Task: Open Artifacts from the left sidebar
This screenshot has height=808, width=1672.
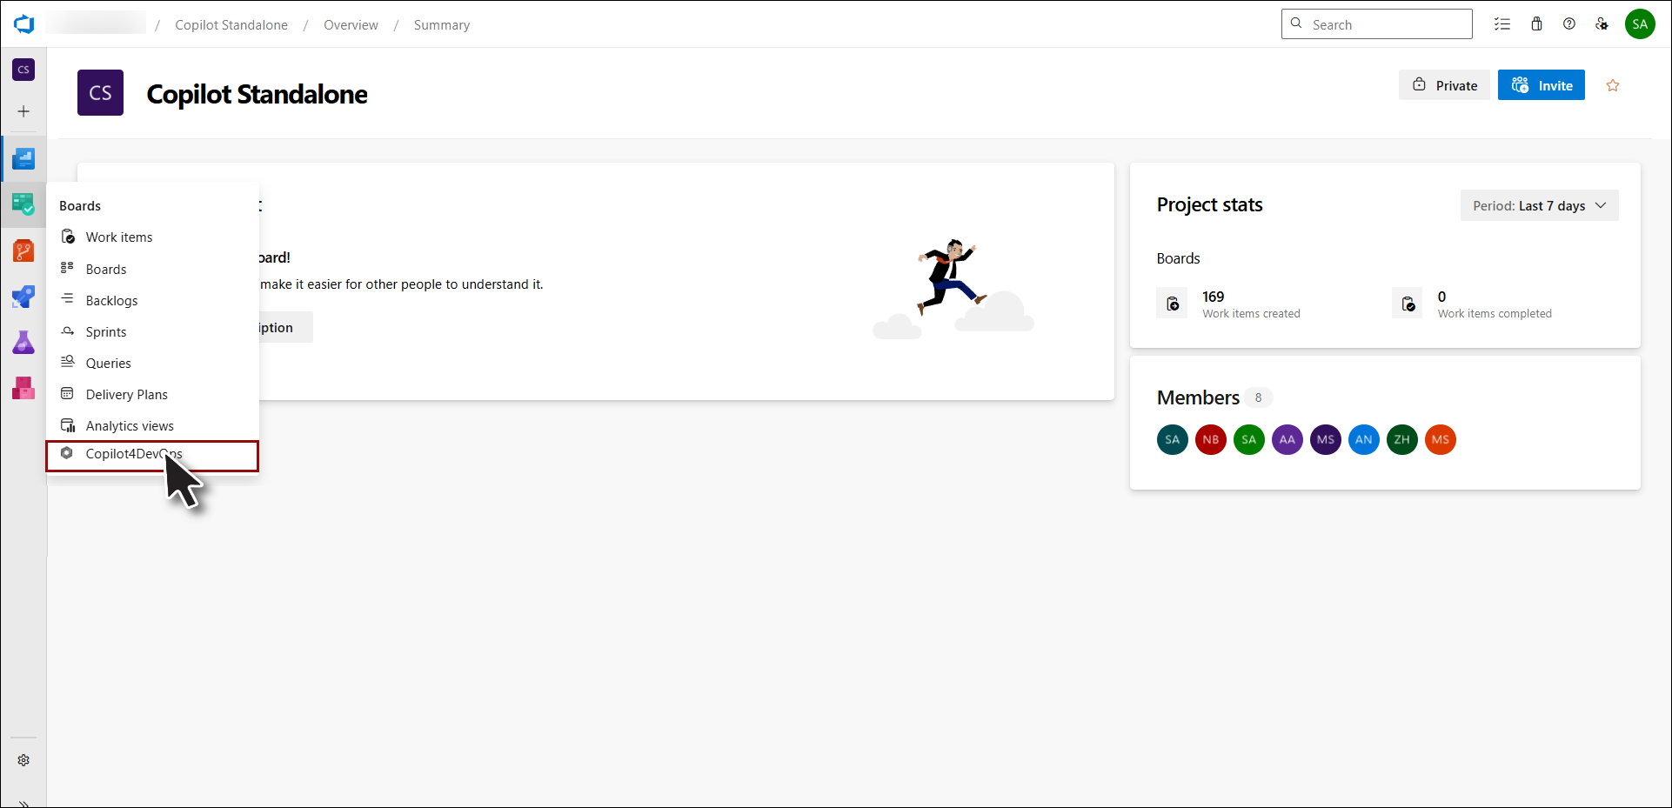Action: (x=23, y=388)
